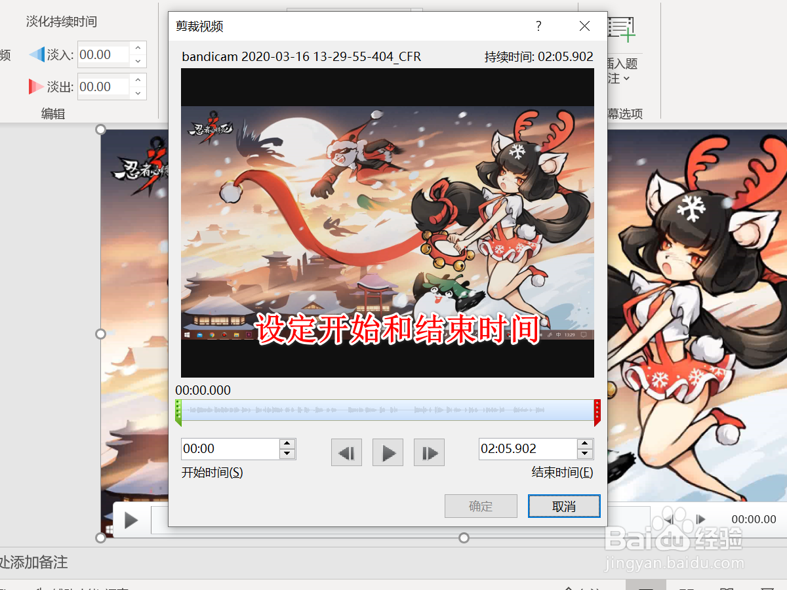Click the audio waveform timeline

coord(388,410)
